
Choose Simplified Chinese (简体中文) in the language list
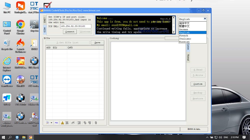pyautogui.click(x=192, y=23)
